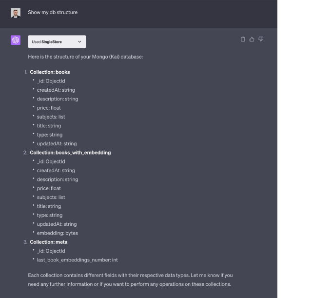Click 'price: float' under books collection
Screen dimensions: 312x298
click(49, 108)
